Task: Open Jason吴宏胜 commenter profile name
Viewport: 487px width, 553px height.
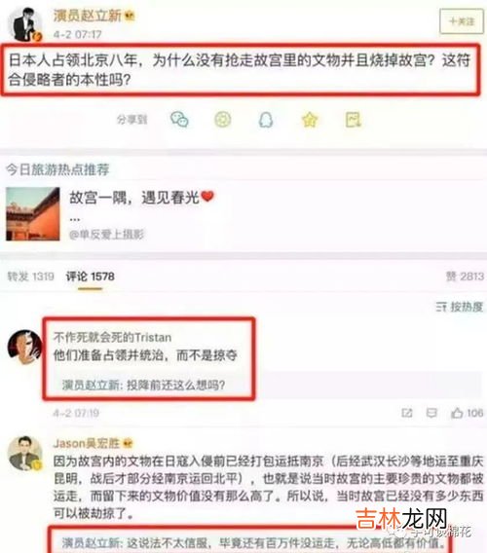Action: click(x=87, y=443)
